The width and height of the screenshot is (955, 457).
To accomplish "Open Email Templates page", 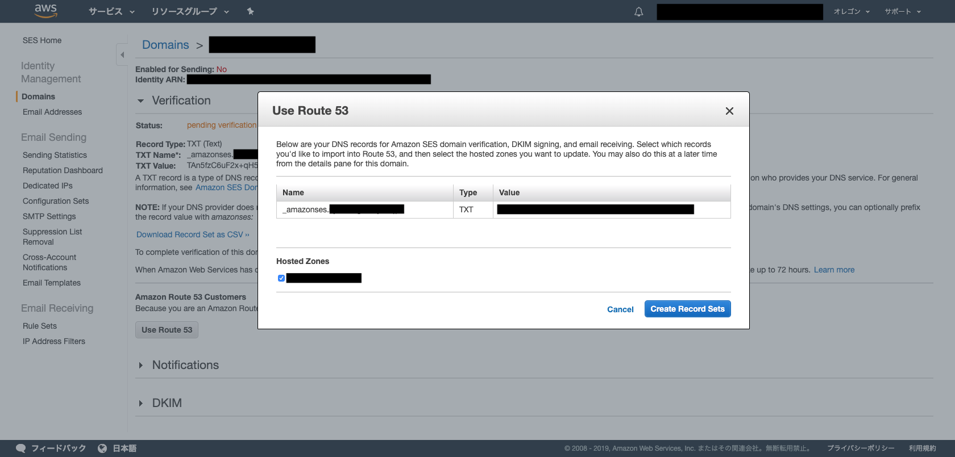I will point(52,283).
